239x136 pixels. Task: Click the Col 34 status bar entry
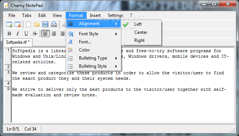(30, 129)
